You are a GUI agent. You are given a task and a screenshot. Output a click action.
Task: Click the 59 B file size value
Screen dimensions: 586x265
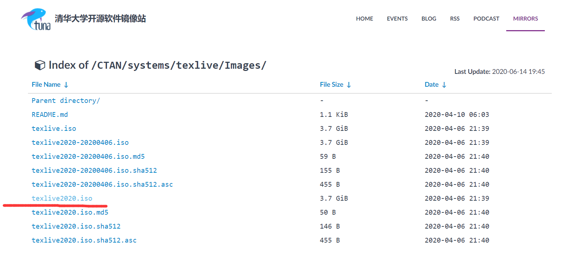click(x=328, y=157)
